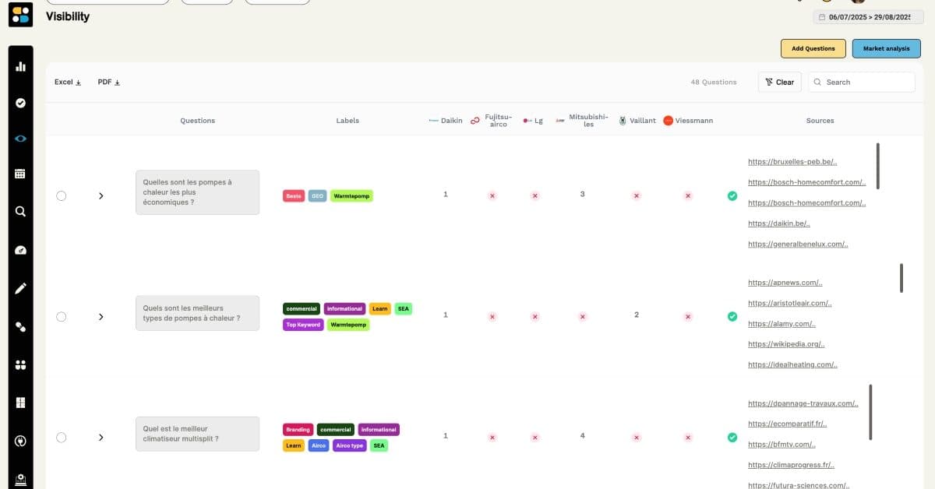Click the Fujitsu-airco brand logo in header

point(475,121)
